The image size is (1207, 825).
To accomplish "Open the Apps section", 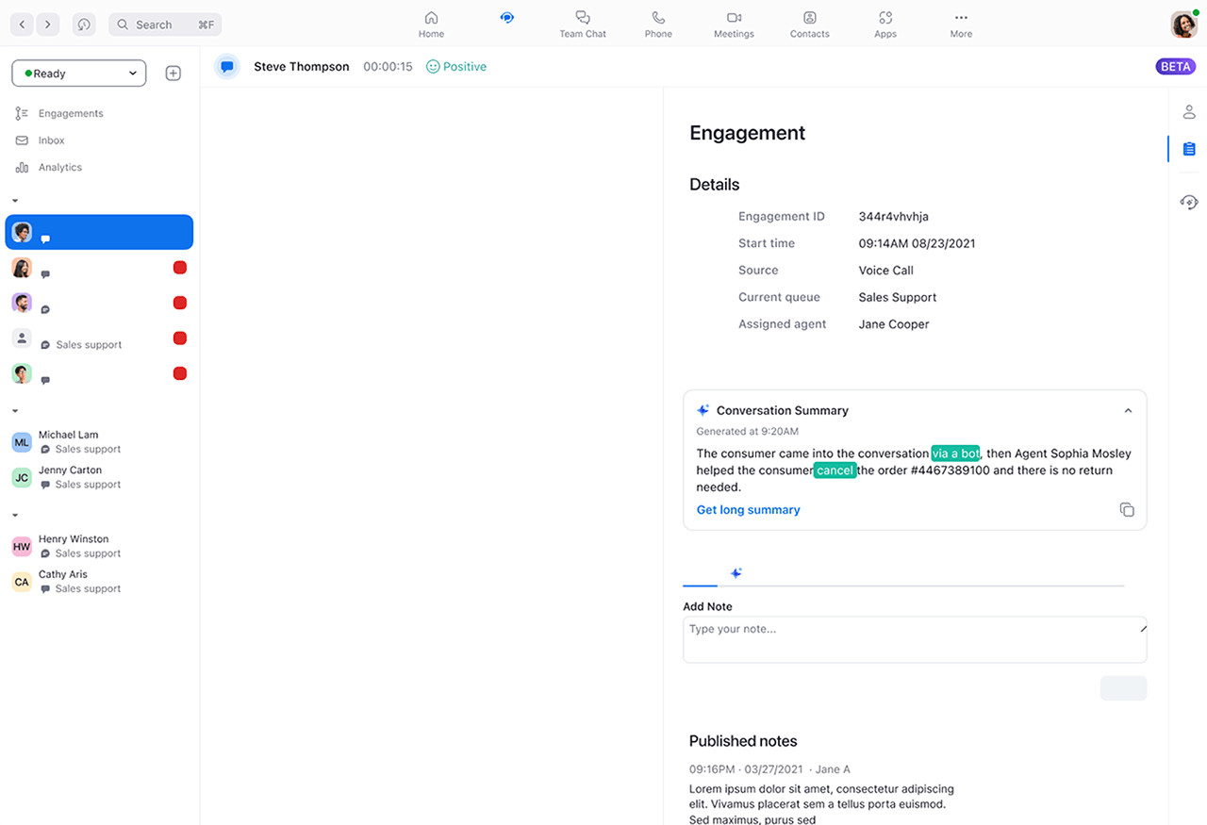I will tap(885, 25).
